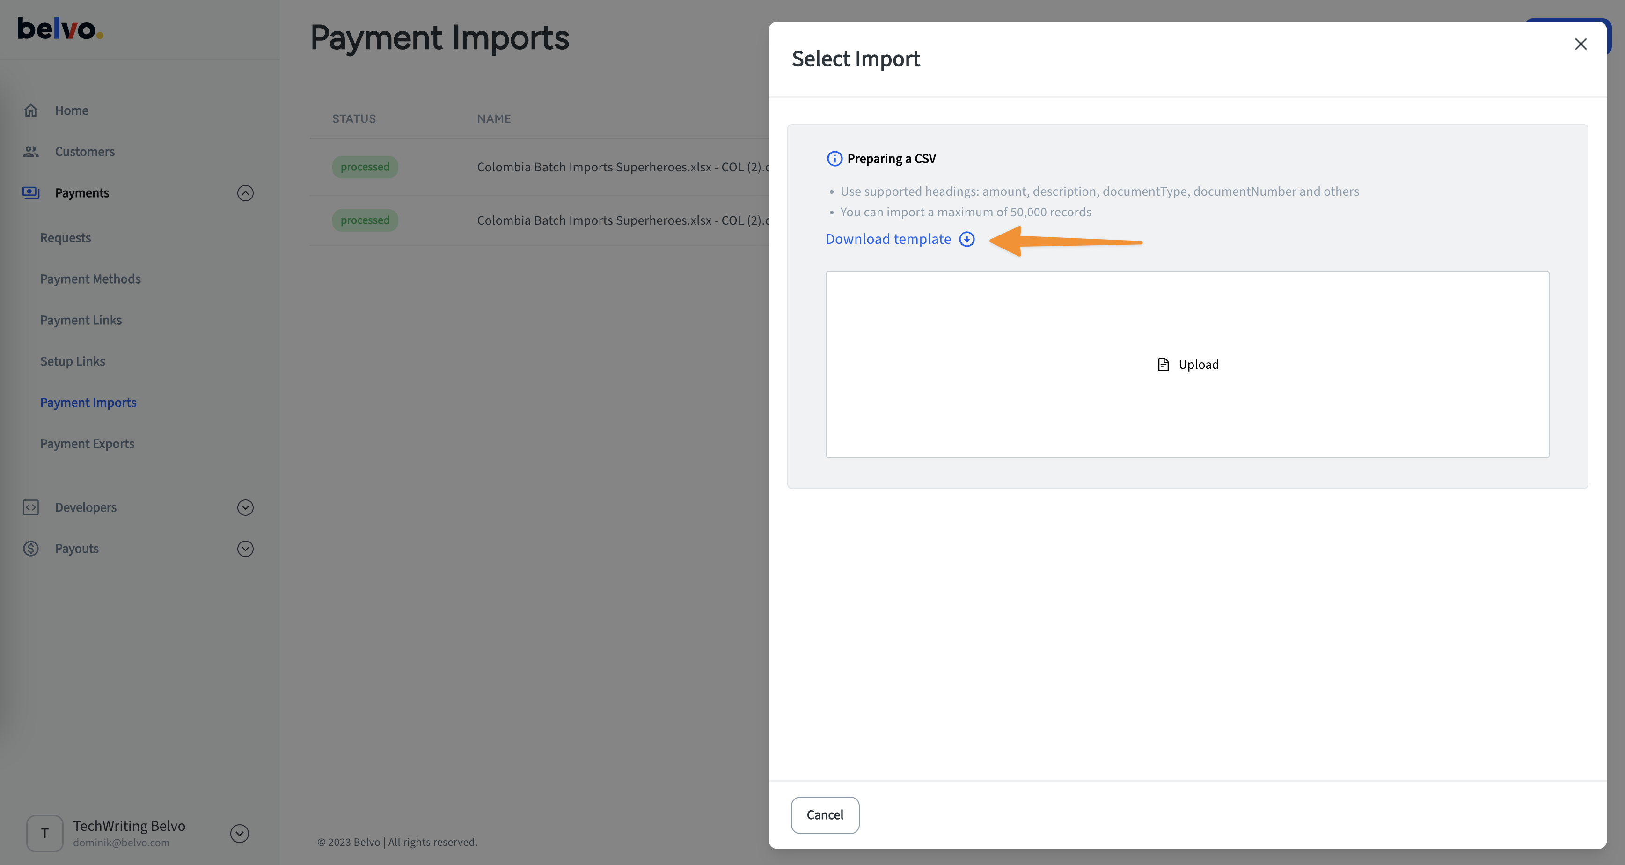Collapse the Payments menu section

coord(245,192)
